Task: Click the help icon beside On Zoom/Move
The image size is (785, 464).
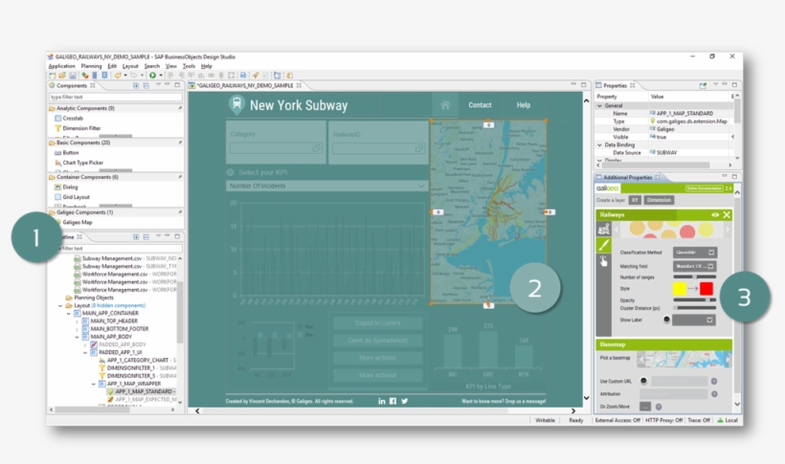Action: click(659, 407)
